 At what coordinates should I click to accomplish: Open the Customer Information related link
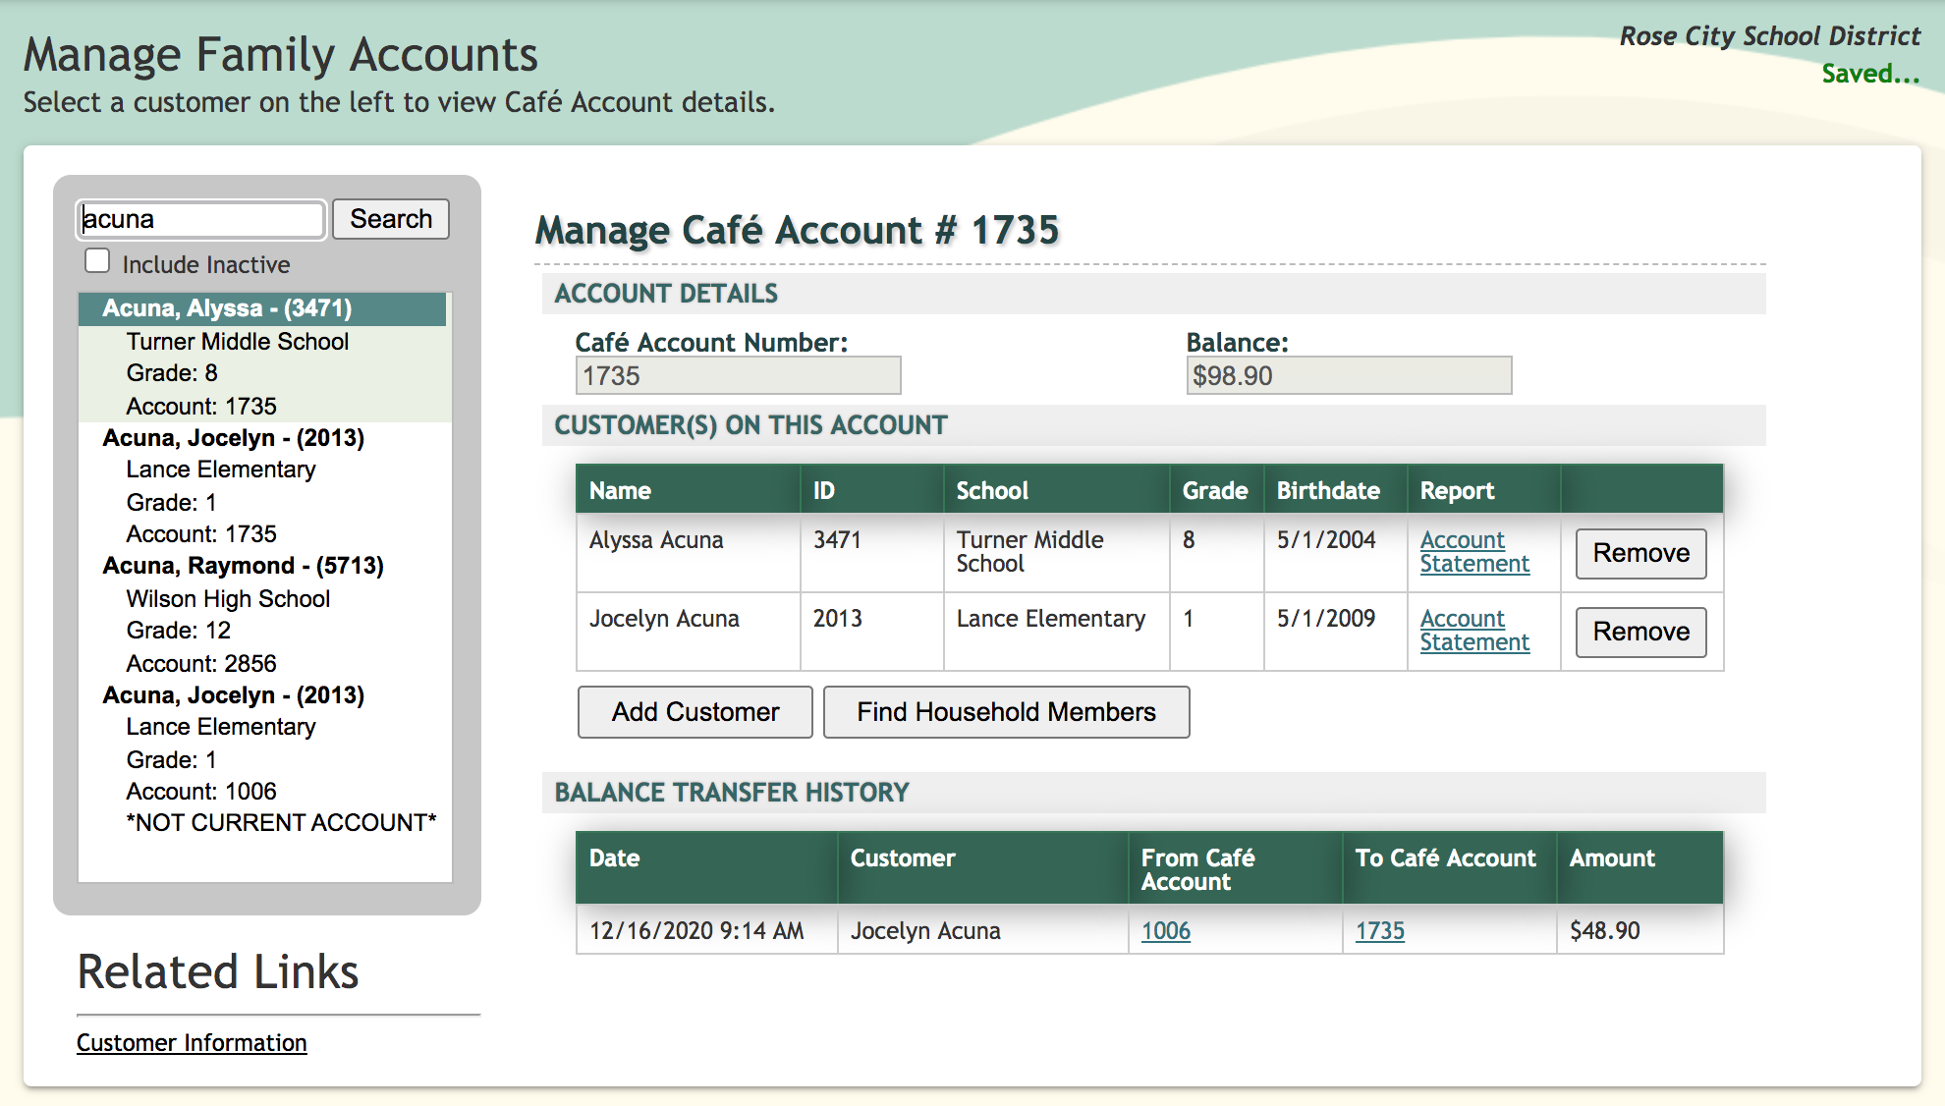(192, 1043)
